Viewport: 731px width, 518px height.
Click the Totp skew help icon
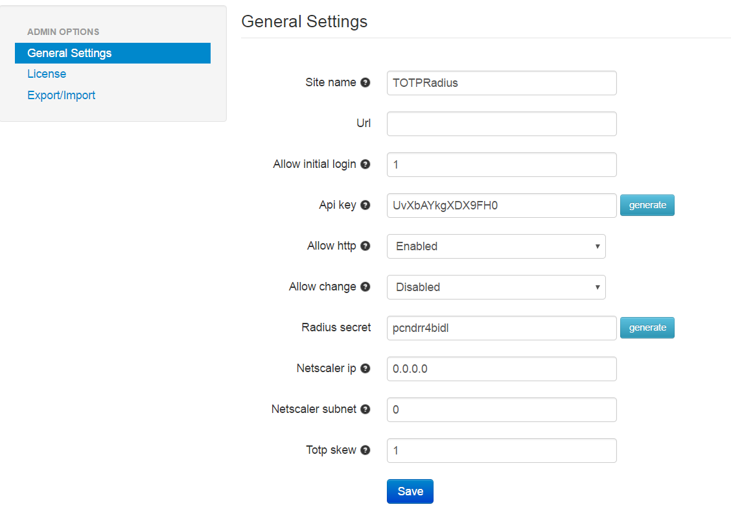(365, 450)
